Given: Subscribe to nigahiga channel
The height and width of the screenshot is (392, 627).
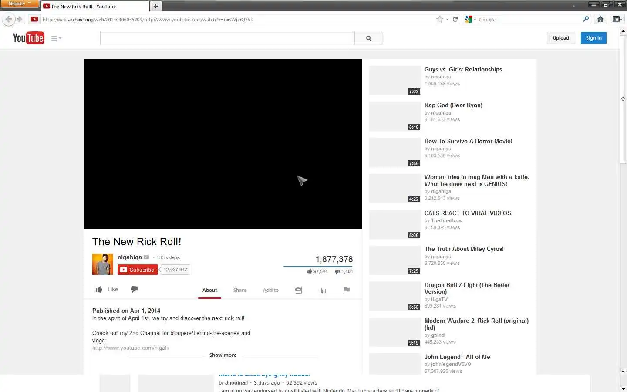Looking at the screenshot, I should pyautogui.click(x=138, y=270).
